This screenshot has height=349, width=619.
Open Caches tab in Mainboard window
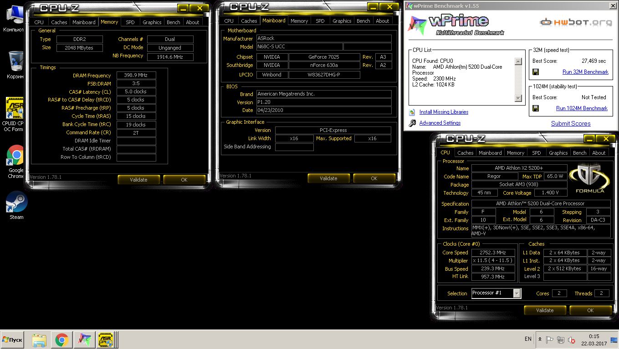click(x=249, y=21)
